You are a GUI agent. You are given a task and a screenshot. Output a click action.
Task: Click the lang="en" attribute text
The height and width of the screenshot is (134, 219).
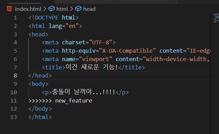(x=64, y=26)
